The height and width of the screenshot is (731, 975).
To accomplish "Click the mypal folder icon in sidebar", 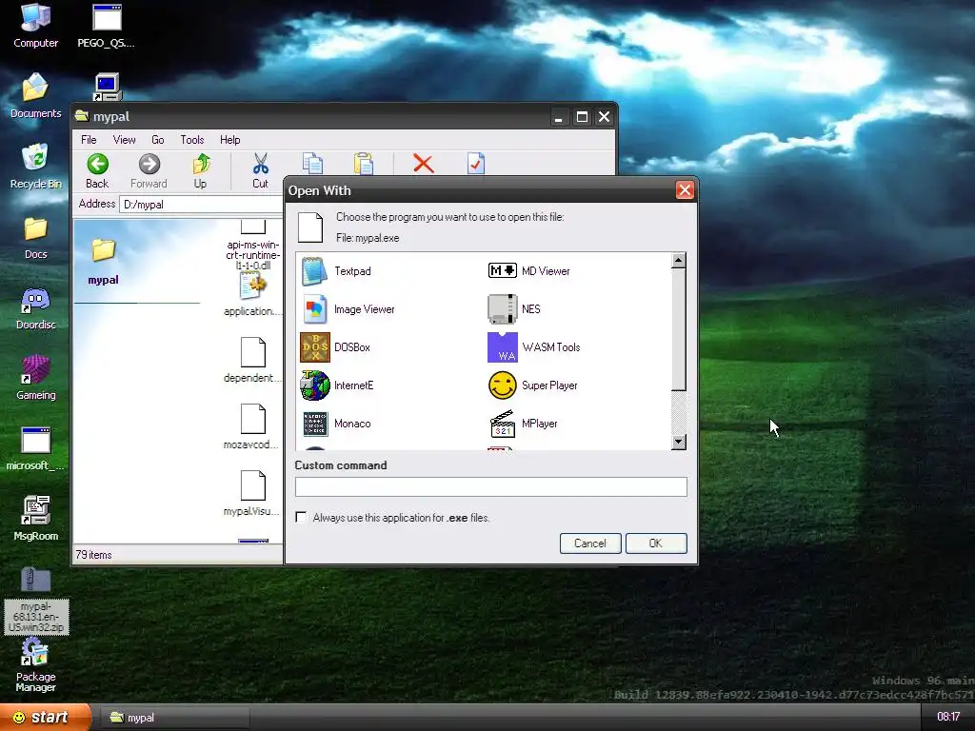I will click(x=103, y=250).
